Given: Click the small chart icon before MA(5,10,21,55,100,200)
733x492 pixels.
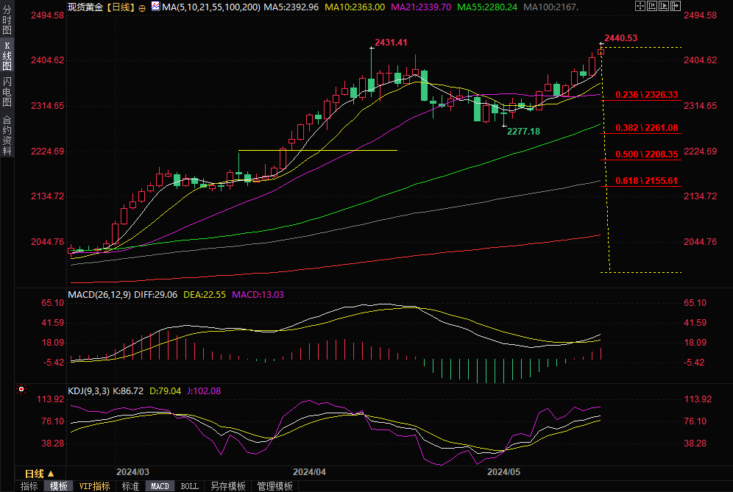Looking at the screenshot, I should 155,7.
